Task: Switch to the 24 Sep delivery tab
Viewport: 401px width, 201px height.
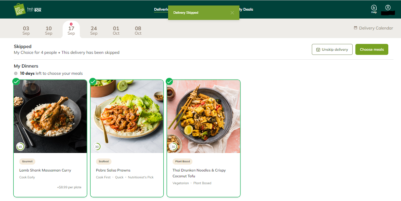Action: click(x=94, y=31)
